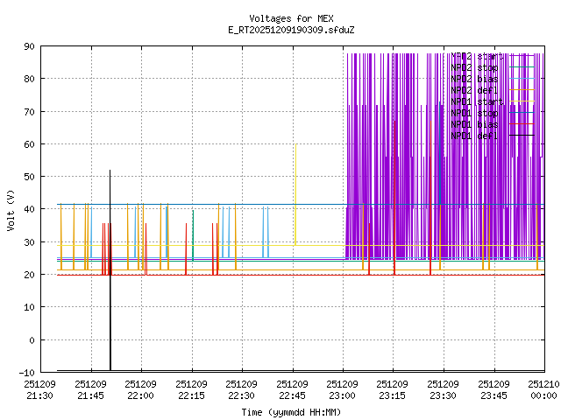
Task: Click the 'Voltages for MEX' chart title
Action: [290, 18]
